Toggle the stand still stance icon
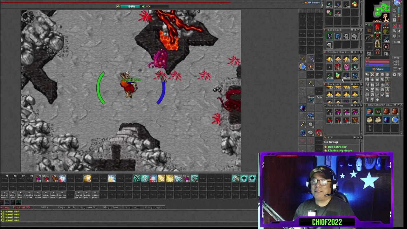 (399, 26)
